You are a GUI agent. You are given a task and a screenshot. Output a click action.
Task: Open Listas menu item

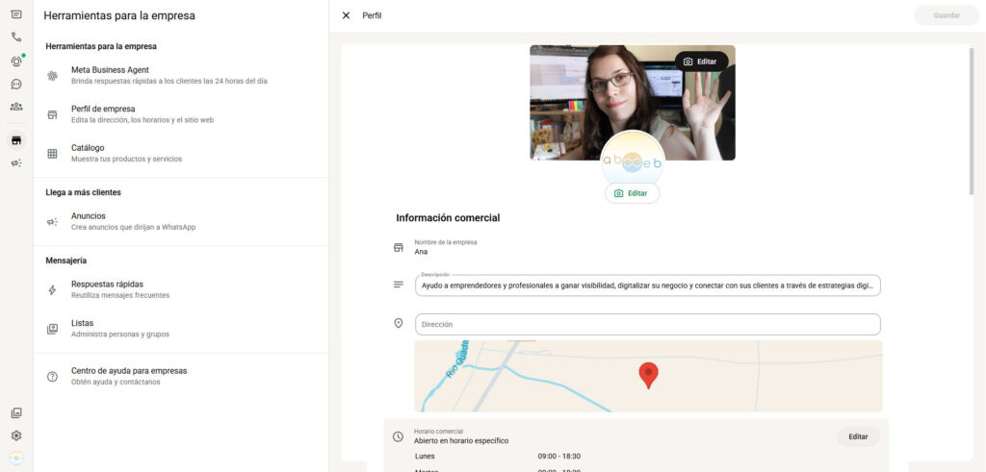click(180, 328)
